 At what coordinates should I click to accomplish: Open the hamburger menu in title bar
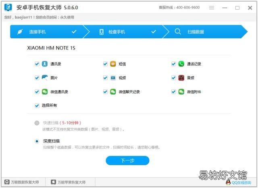point(212,8)
